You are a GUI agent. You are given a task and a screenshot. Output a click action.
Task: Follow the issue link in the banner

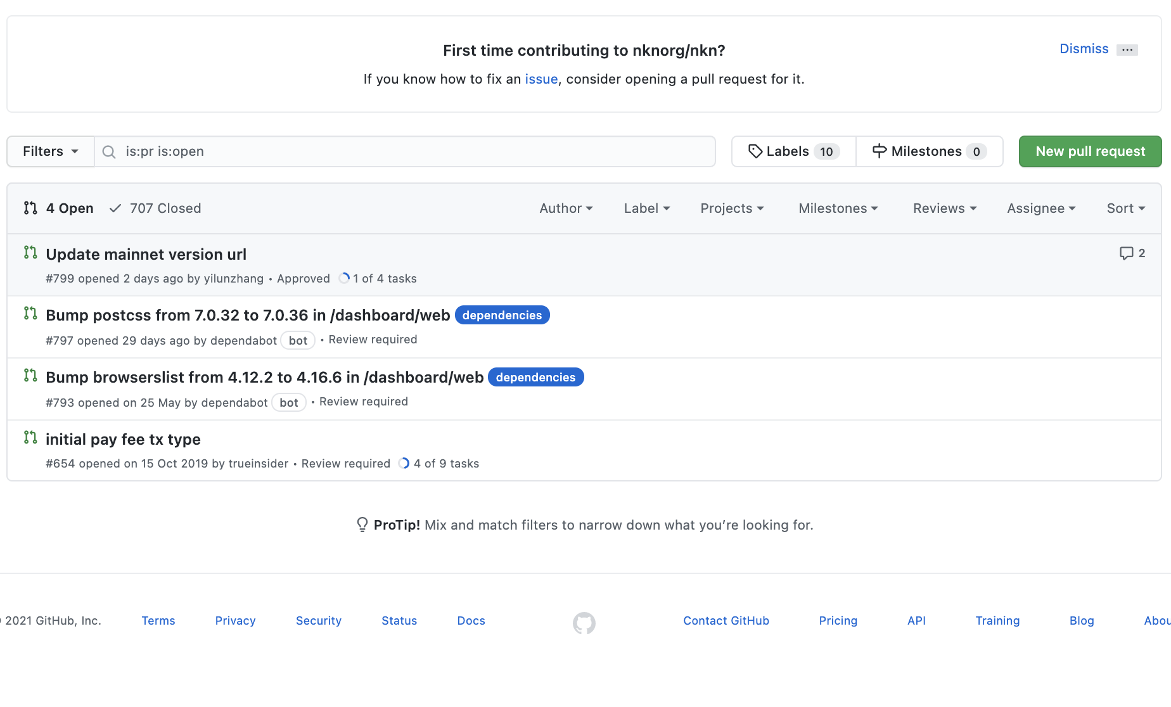click(541, 79)
